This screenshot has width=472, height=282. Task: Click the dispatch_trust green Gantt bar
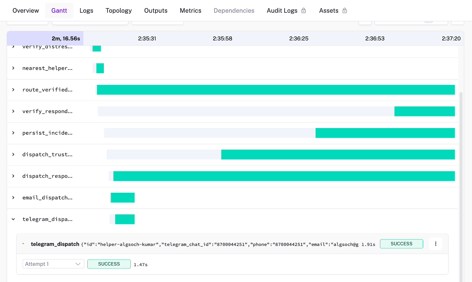[338, 154]
